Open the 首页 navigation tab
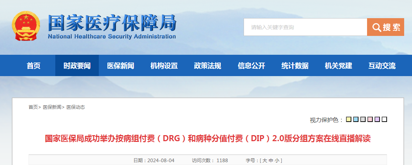This screenshot has height=165, width=412. pyautogui.click(x=34, y=66)
